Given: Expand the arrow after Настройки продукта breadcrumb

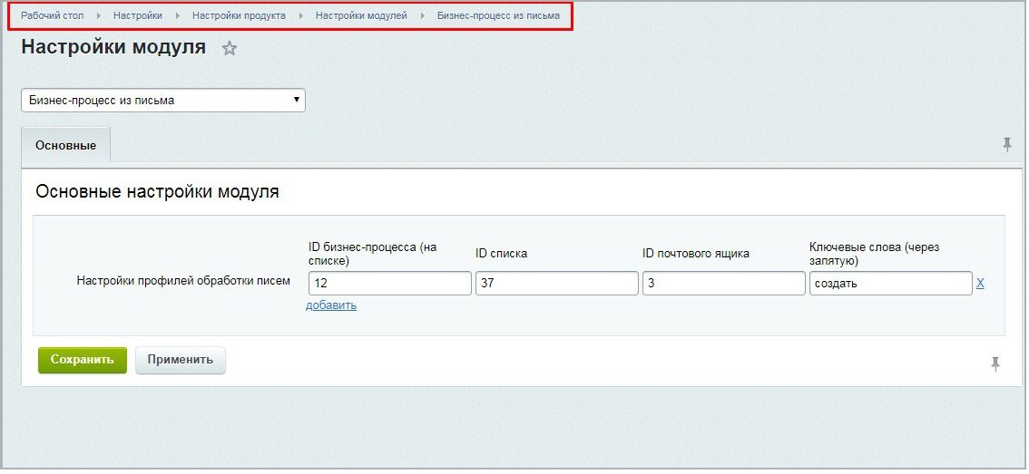Looking at the screenshot, I should (301, 16).
